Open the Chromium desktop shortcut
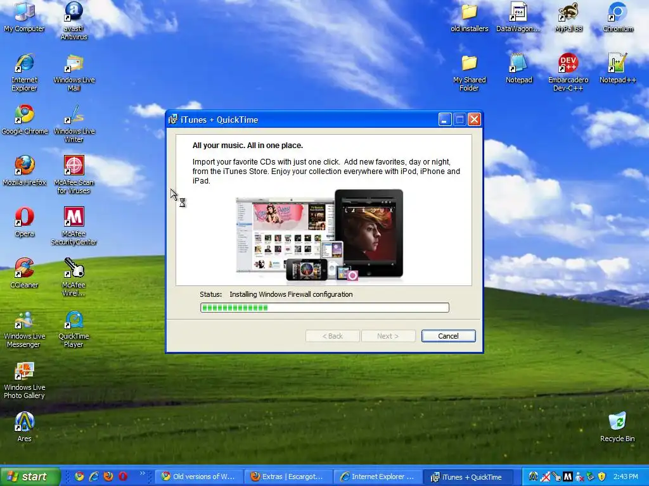Screen dimensions: 649x486 pyautogui.click(x=617, y=16)
